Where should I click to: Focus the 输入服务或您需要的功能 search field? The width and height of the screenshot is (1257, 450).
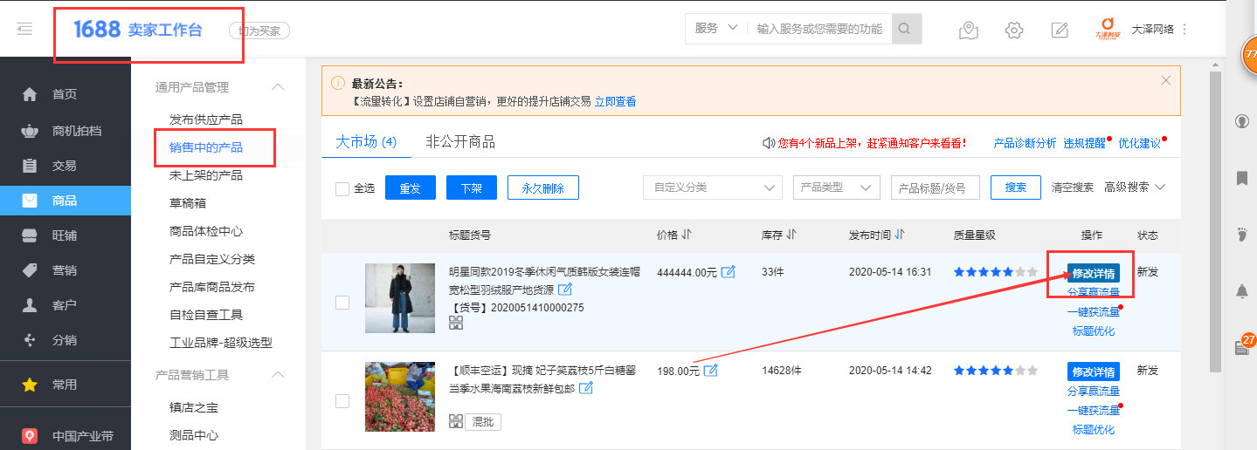tap(819, 29)
